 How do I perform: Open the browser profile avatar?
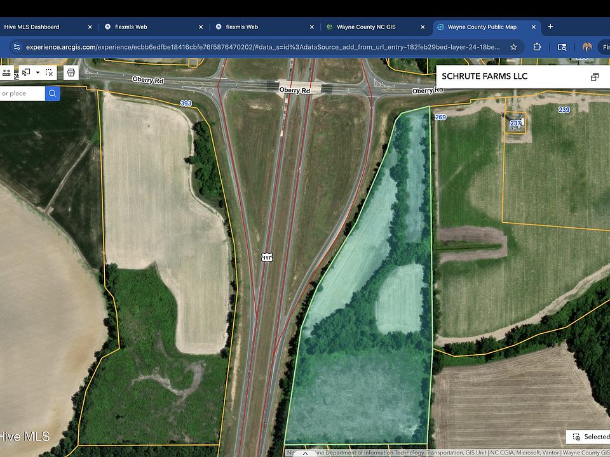click(x=586, y=46)
